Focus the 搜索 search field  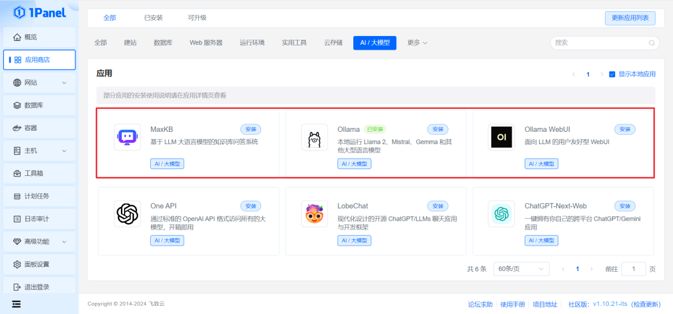[604, 43]
